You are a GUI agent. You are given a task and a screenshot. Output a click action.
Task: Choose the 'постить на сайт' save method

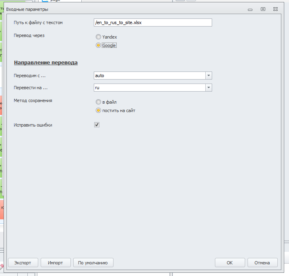pyautogui.click(x=98, y=110)
